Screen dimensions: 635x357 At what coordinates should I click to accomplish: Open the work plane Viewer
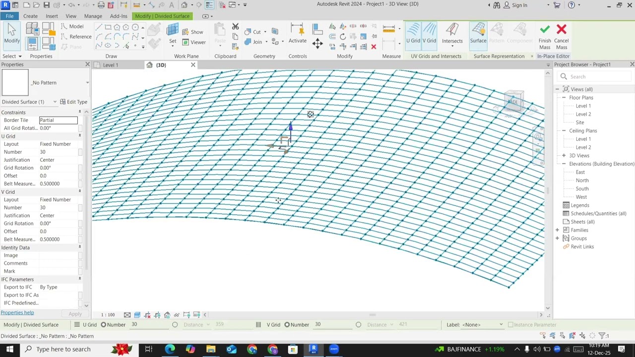click(x=193, y=42)
